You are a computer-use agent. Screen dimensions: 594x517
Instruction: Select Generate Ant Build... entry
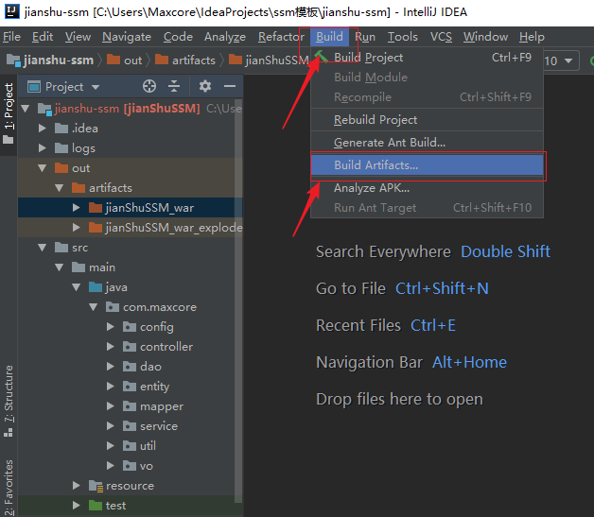click(x=427, y=143)
